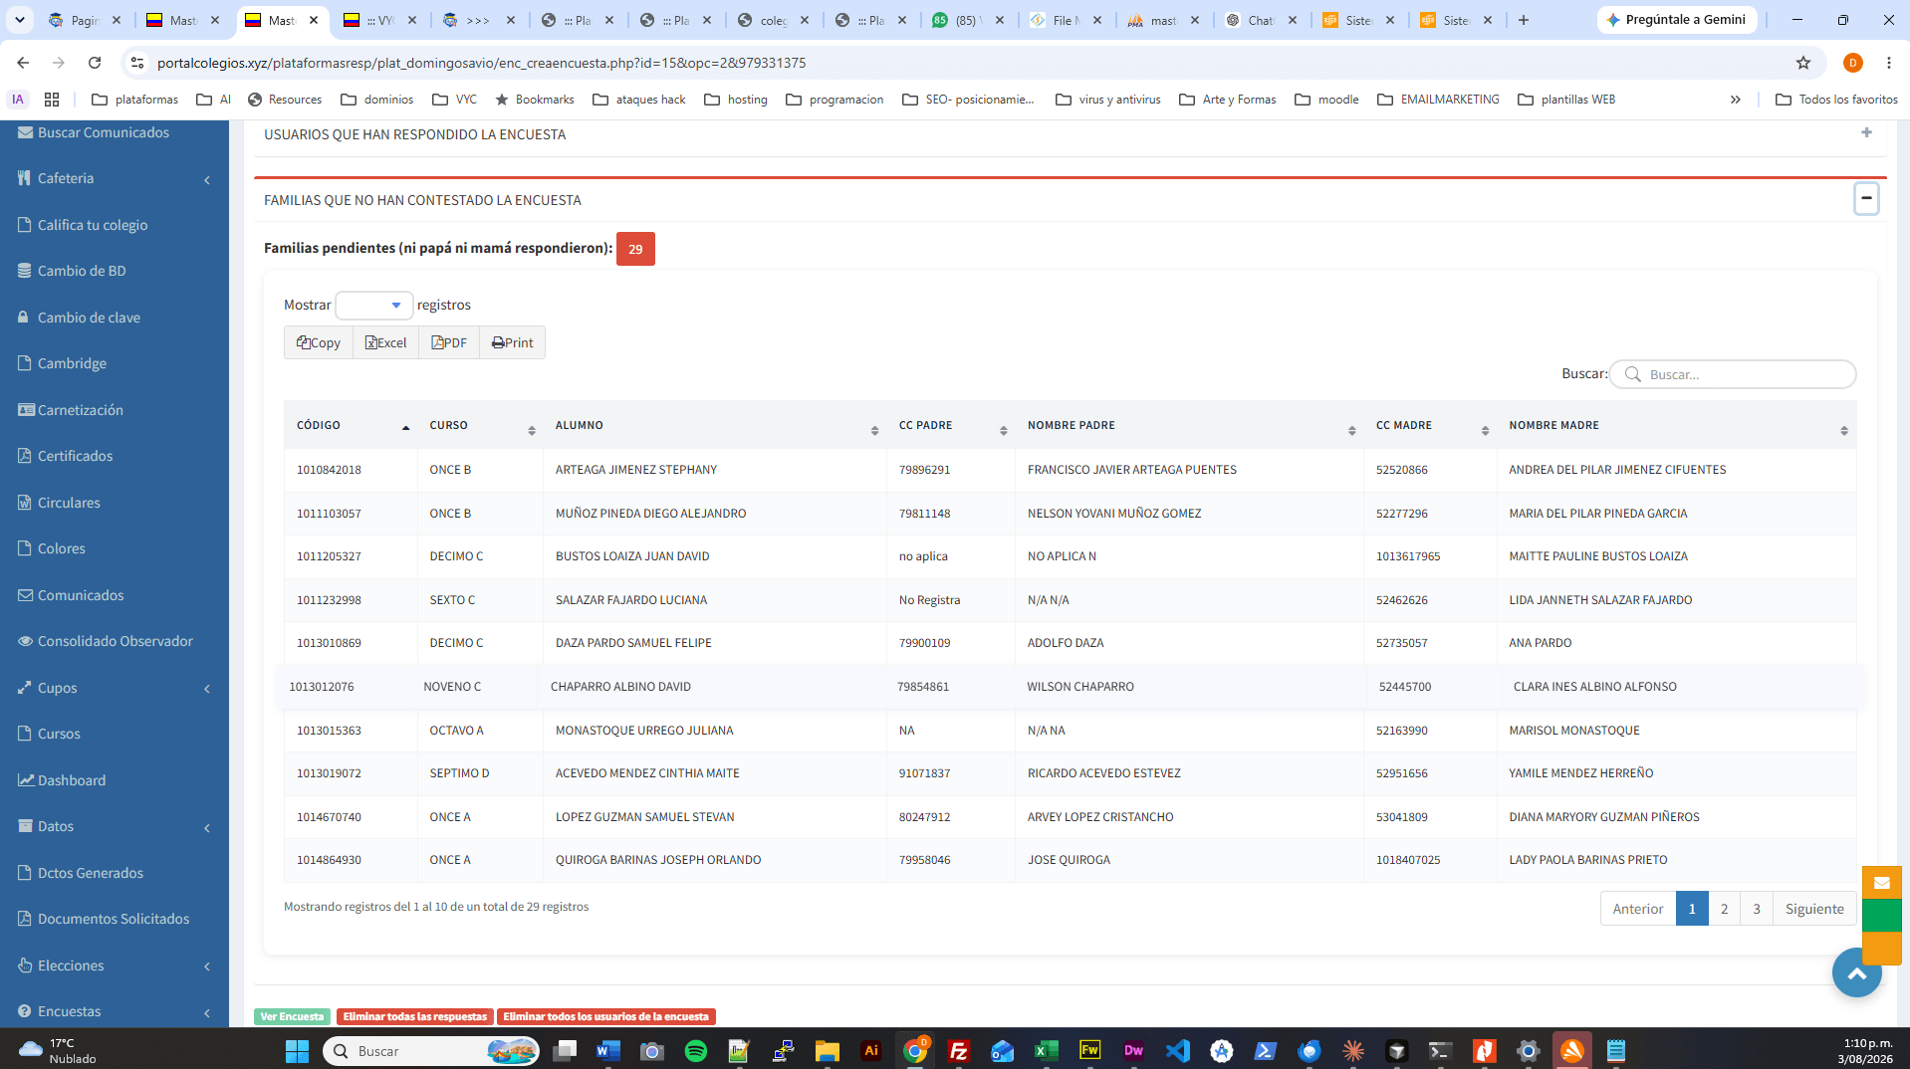Click the red 29 pending families badge
1910x1069 pixels.
(635, 249)
